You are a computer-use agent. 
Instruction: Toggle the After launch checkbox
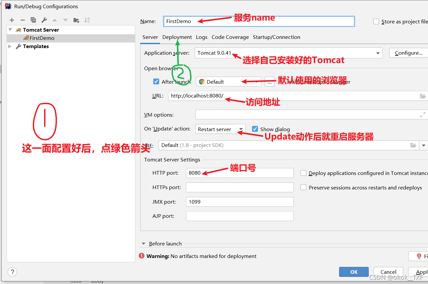point(156,82)
